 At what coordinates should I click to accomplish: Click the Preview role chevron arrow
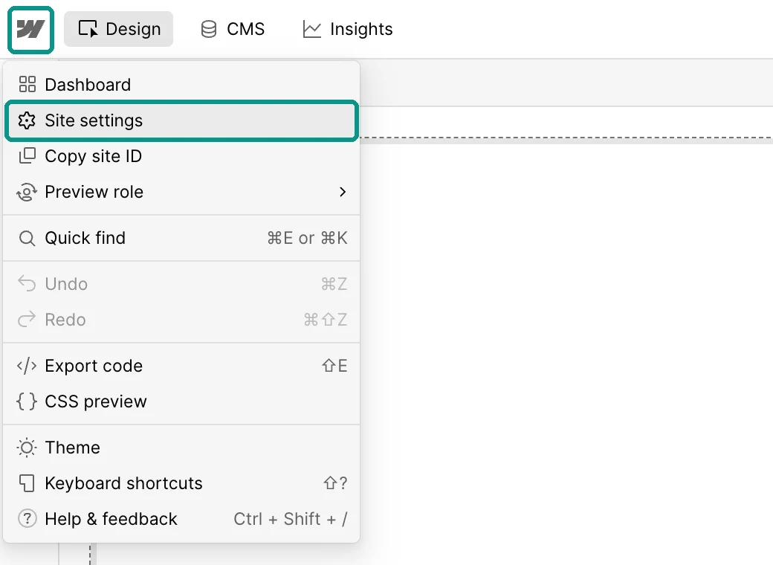tap(343, 192)
